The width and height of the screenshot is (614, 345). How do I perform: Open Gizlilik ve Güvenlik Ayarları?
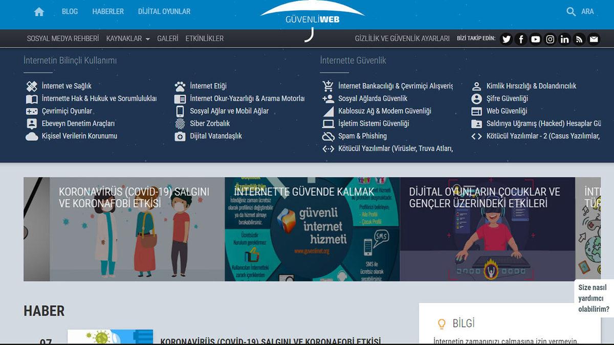point(402,38)
